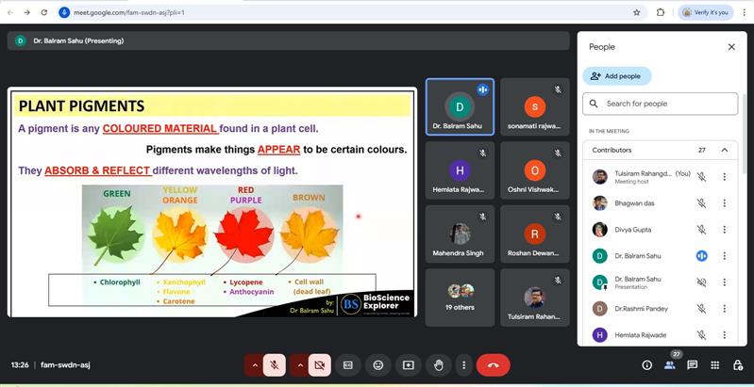Screen dimensions: 754x387
Task: Click microphone indicator in the address bar
Action: click(64, 12)
